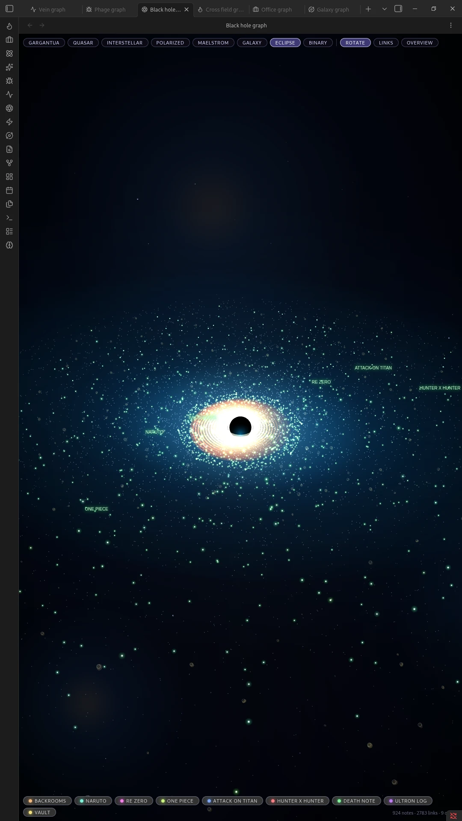The height and width of the screenshot is (821, 462).
Task: Click the sparkles icon in left ribbon
Action: [x=9, y=67]
